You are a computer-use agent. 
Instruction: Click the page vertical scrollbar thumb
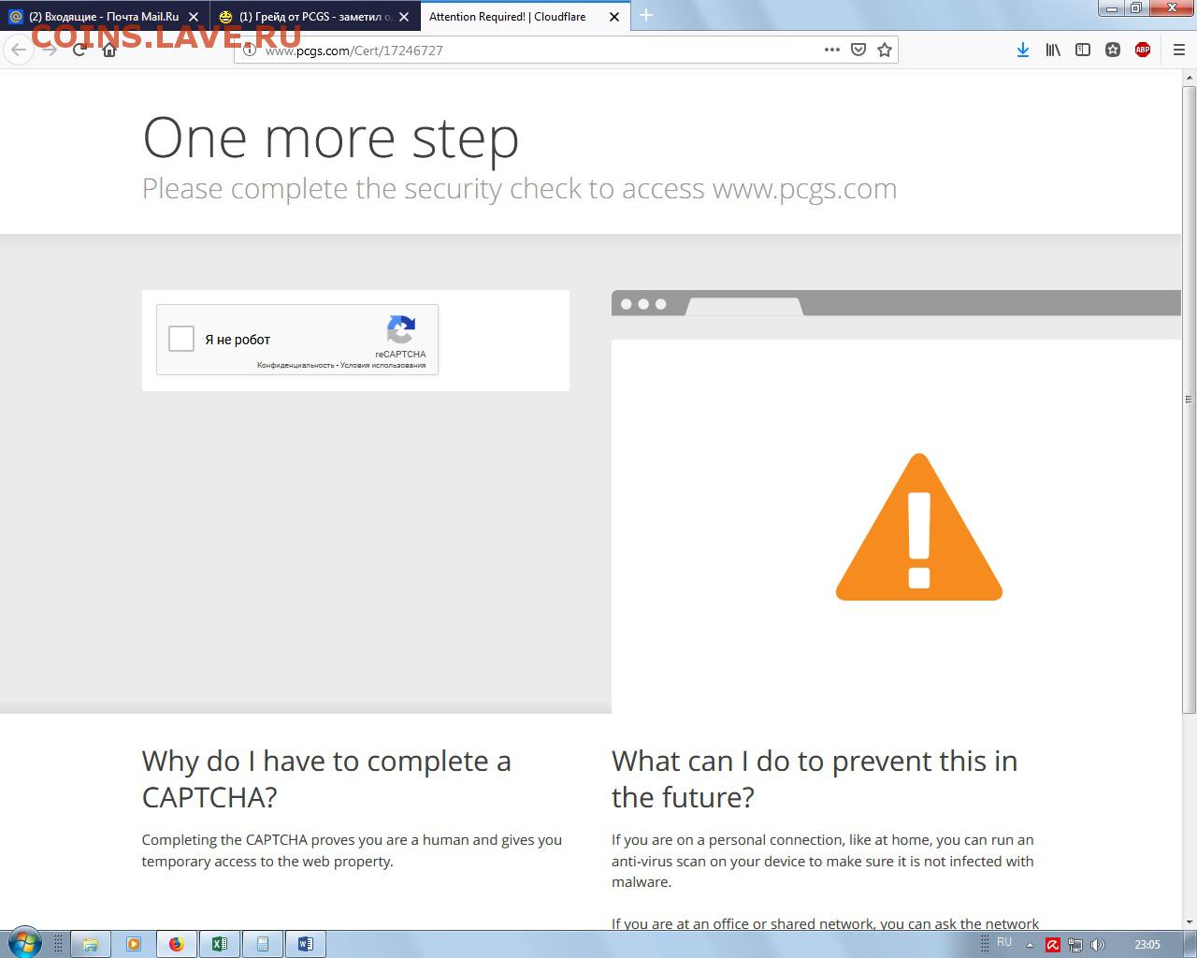click(1189, 399)
